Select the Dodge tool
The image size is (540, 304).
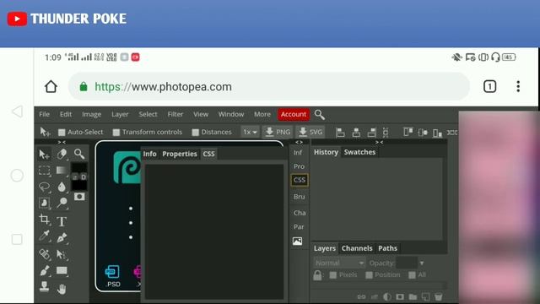(x=62, y=203)
